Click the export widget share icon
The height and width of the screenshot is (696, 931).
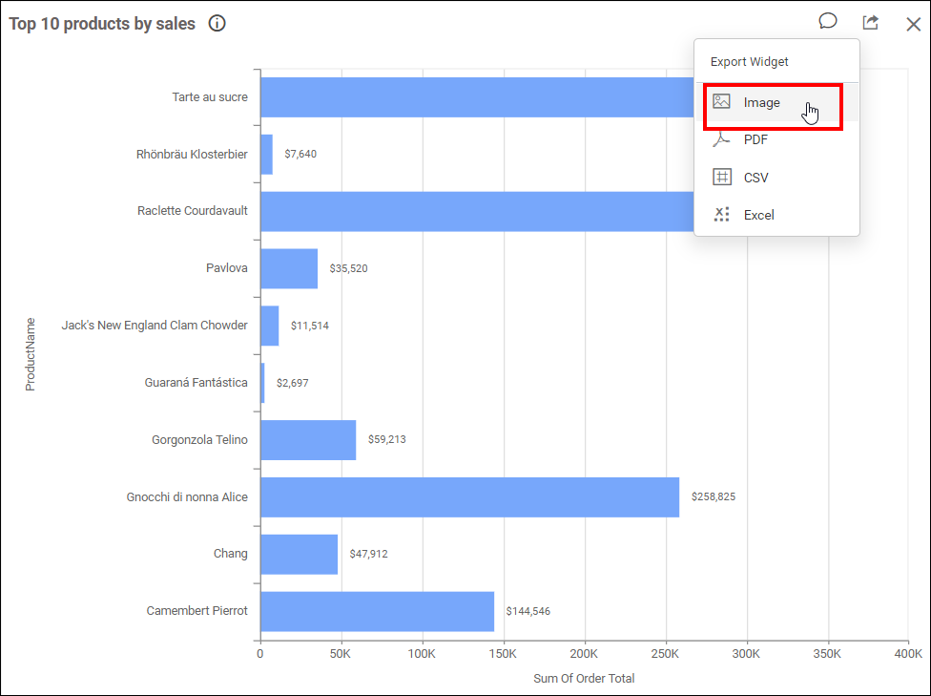click(x=870, y=23)
